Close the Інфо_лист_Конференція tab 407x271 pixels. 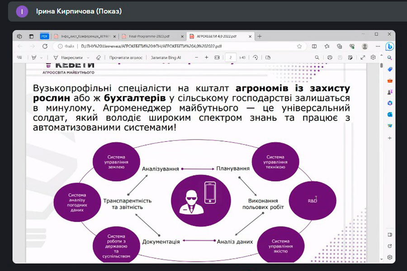(x=114, y=37)
